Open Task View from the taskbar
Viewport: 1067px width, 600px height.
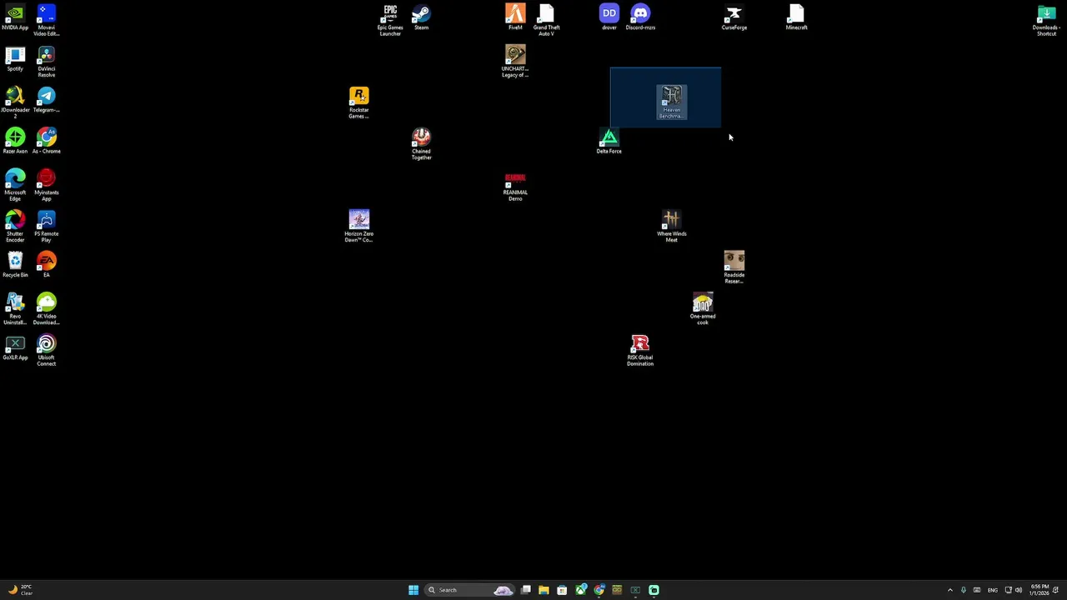coord(526,590)
